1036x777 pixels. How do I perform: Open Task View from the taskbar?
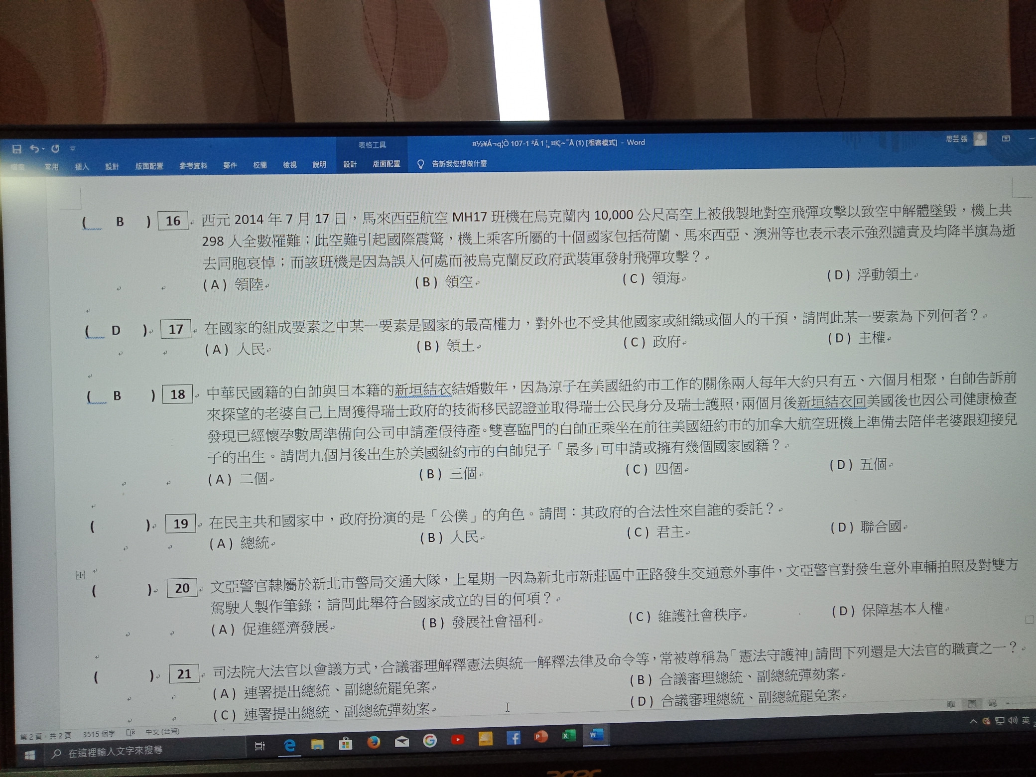(x=260, y=746)
